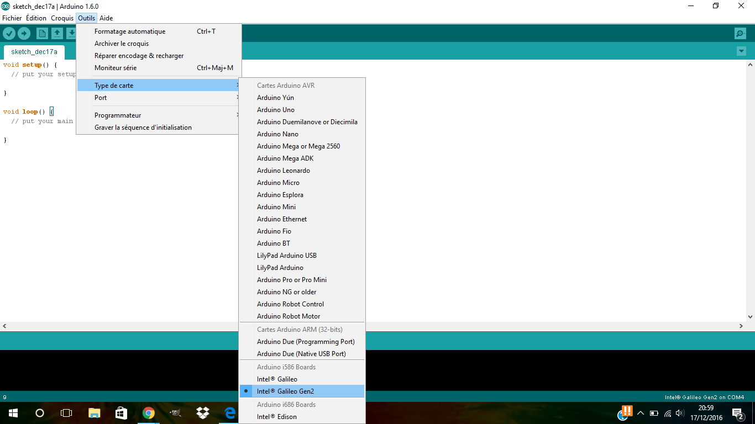Select the Intel Galileo Gen2 board option

(285, 391)
